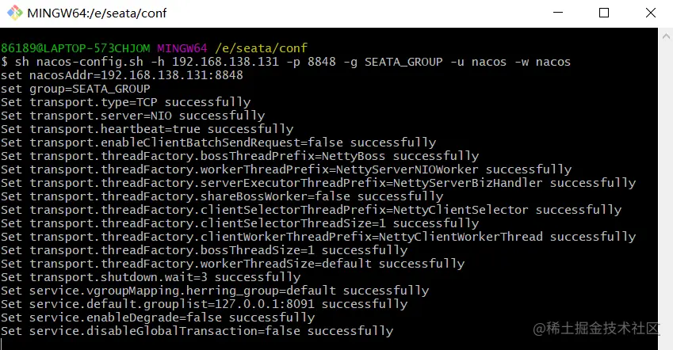Click the service.default.grouplist=127.0.0.1:8091 line
Image resolution: width=673 pixels, height=350 pixels.
205,304
